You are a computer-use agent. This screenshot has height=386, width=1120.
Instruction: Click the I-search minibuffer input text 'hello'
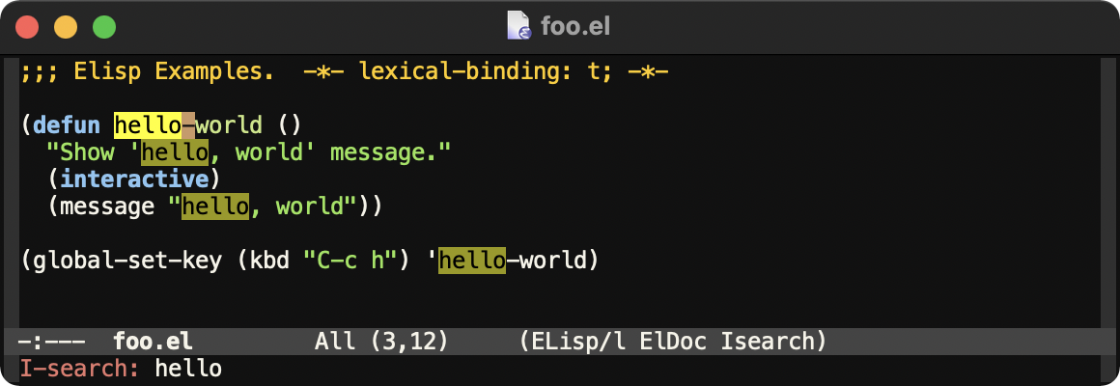(188, 368)
